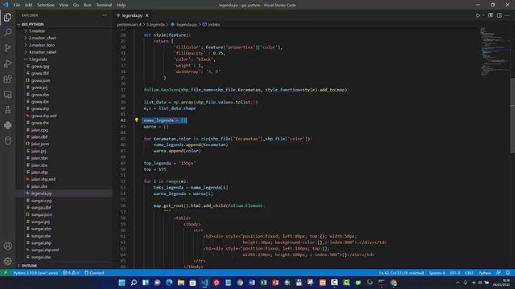Open the Help menu
Screen dimensions: 515x289
click(122, 5)
